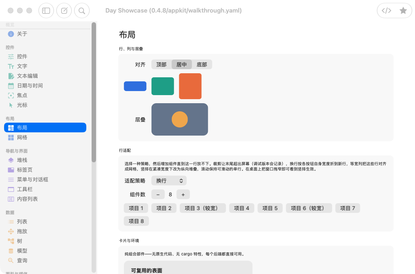This screenshot has width=415, height=274.
Task: Click the tree hierarchy icon beside 树
Action: (11, 241)
